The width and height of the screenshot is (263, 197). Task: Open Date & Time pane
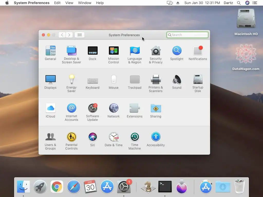coord(114,139)
